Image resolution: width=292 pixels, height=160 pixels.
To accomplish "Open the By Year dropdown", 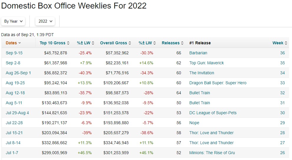I will pyautogui.click(x=13, y=21).
